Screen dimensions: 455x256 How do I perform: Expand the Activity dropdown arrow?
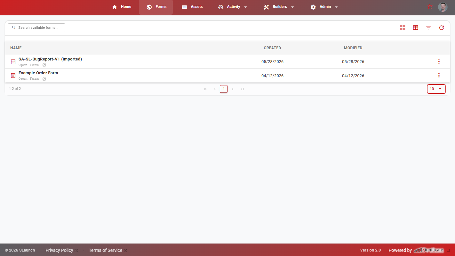[245, 7]
